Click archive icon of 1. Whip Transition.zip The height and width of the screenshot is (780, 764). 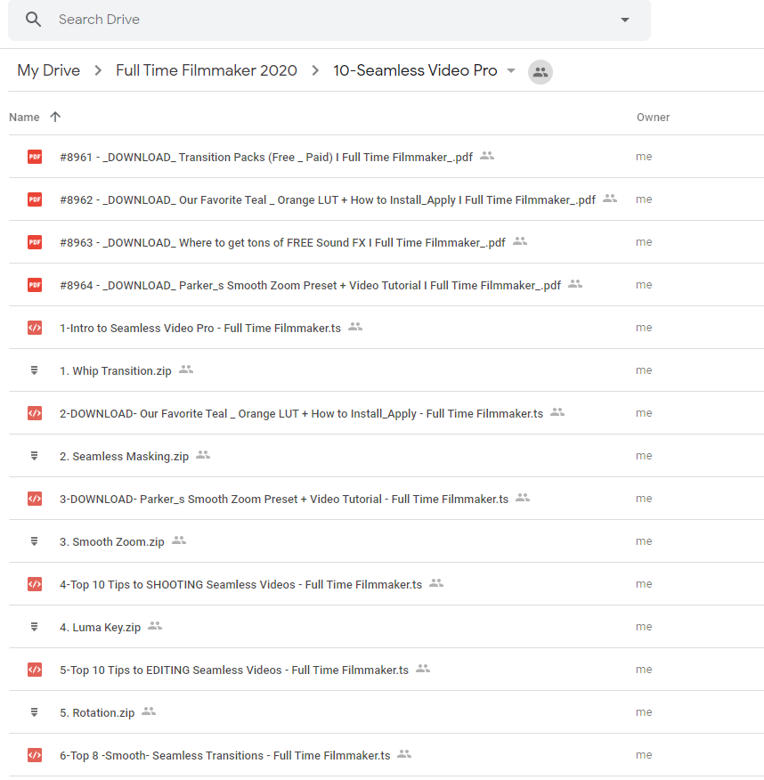pos(35,370)
